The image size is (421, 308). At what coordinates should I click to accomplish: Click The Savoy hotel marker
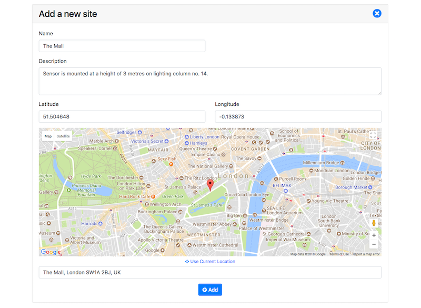pos(259,158)
